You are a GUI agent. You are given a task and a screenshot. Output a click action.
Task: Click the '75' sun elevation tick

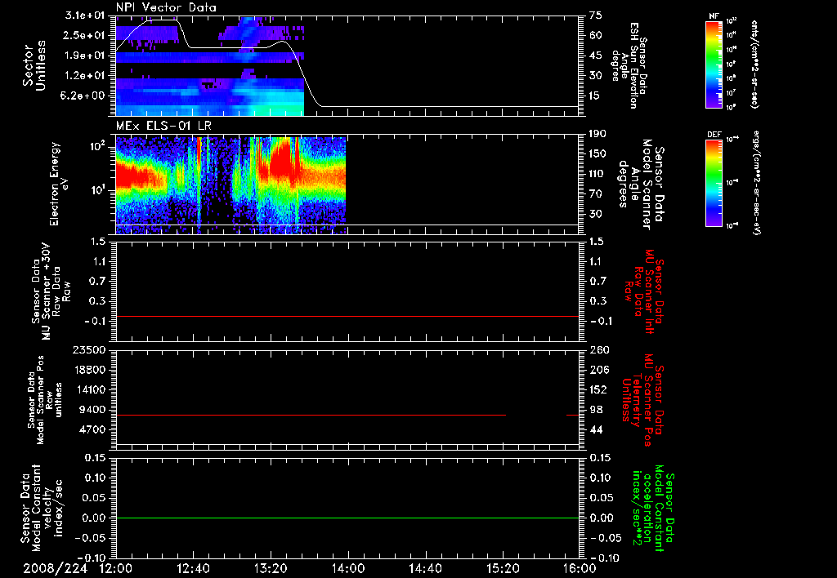click(596, 16)
